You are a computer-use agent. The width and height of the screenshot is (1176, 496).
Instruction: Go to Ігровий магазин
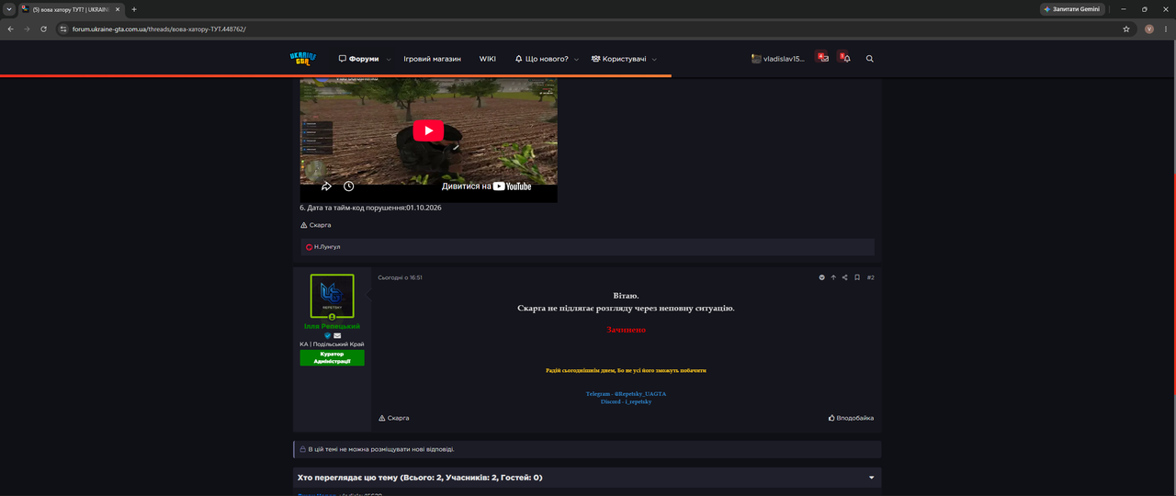coord(432,59)
